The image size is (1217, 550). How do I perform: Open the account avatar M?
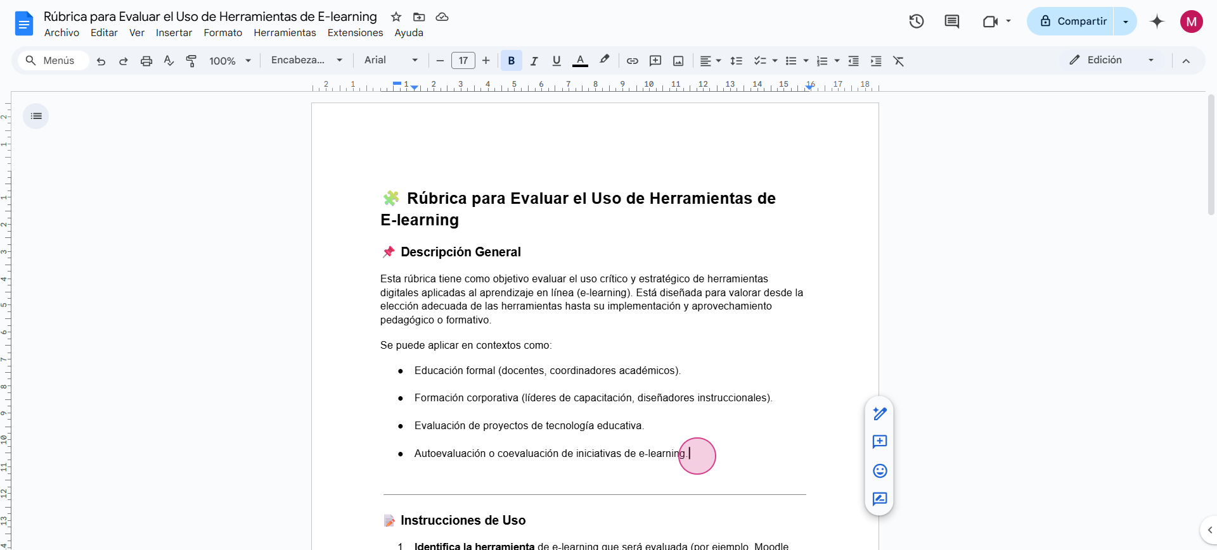[x=1192, y=22]
